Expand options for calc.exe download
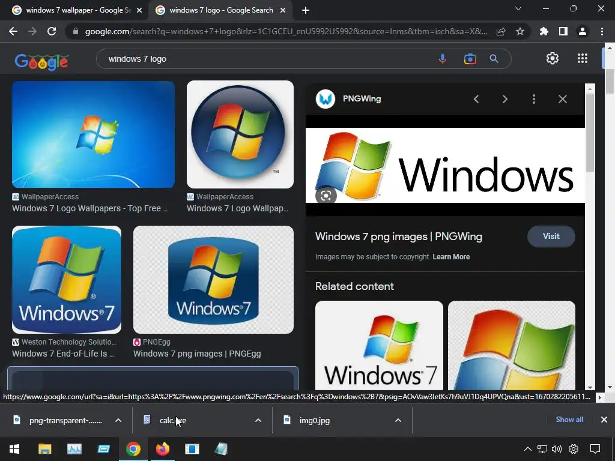 pyautogui.click(x=258, y=420)
